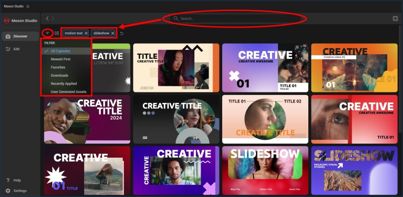Click the motion text search tag

[76, 33]
